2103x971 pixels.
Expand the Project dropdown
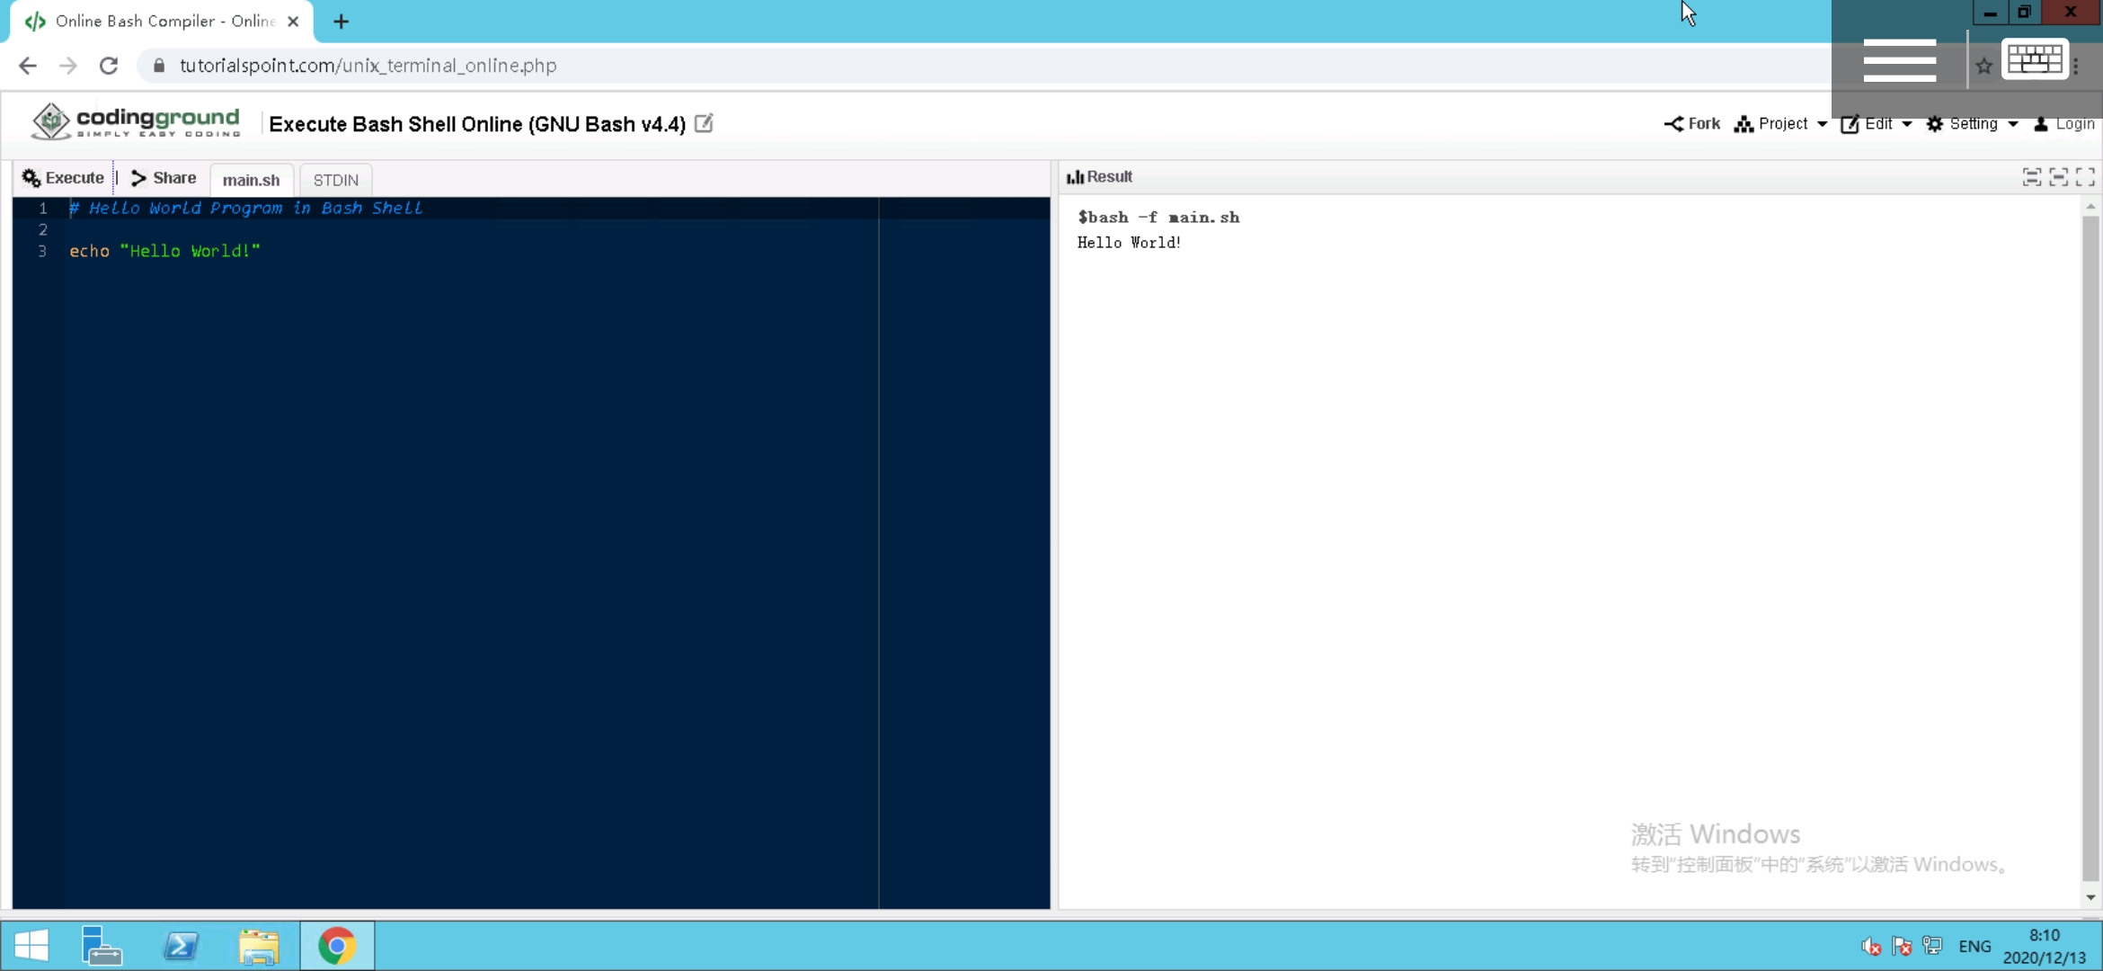(1780, 124)
